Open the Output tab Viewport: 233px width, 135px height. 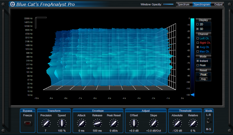[x=218, y=4]
